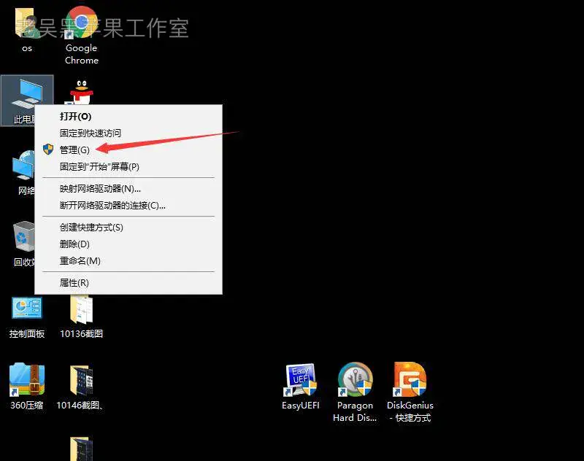Click the 控制面板 label text
Screen dimensions: 584x461
click(27, 334)
